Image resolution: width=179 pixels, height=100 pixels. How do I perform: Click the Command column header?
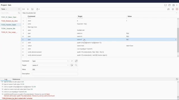pos(31,16)
